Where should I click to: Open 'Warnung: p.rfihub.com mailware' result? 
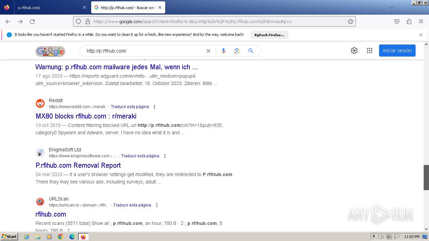click(x=117, y=67)
